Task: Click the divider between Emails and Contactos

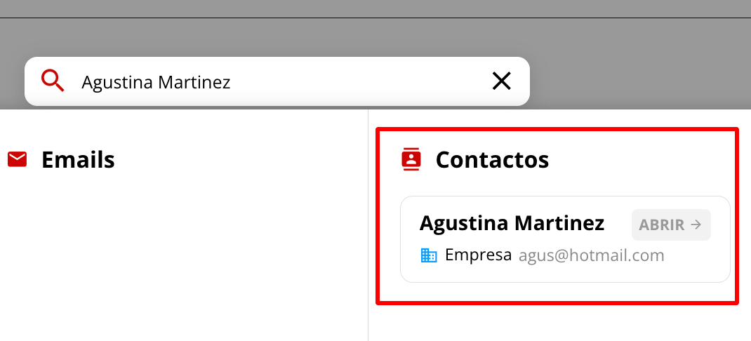Action: (368, 225)
